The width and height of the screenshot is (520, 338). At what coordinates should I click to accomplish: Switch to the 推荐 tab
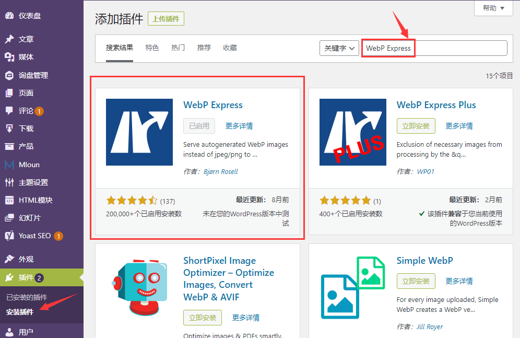[x=204, y=48]
